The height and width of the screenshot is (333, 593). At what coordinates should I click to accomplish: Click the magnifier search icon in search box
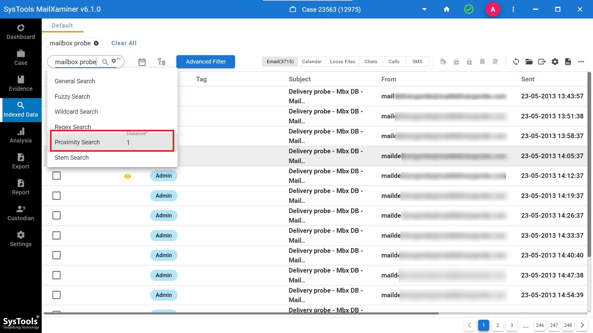pos(105,62)
